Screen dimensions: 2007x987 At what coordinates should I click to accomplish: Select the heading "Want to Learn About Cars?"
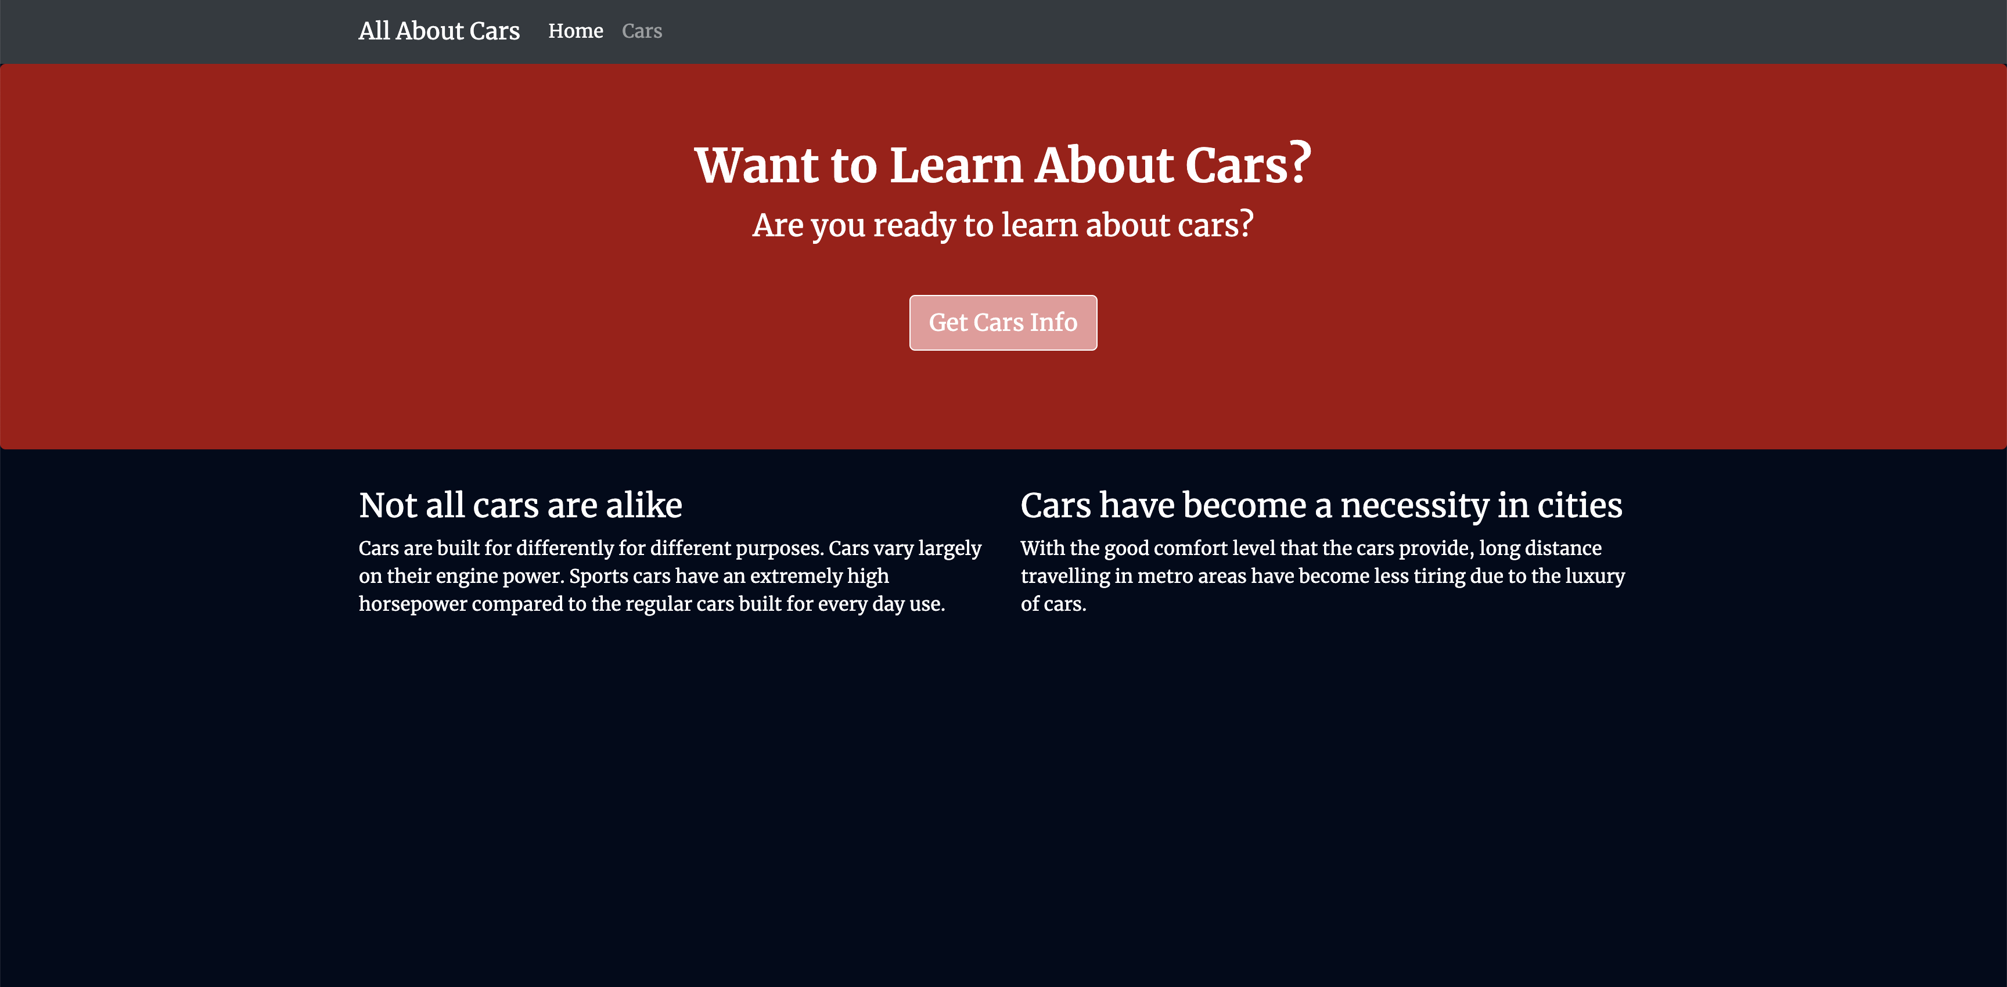[1003, 164]
